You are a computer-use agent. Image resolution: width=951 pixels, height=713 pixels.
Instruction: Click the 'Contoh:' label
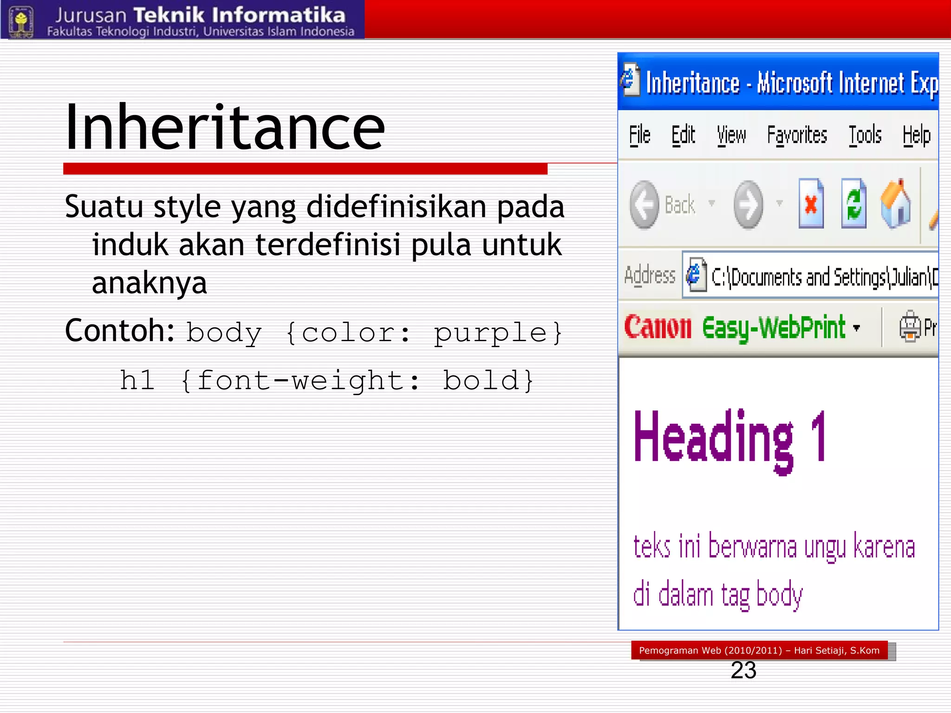point(120,330)
